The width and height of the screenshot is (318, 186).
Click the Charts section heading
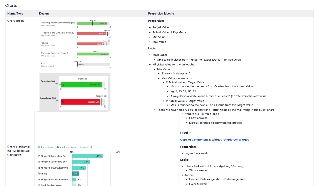(11, 5)
